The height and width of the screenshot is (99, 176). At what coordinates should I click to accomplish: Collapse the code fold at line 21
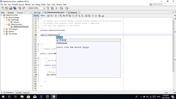point(38,65)
